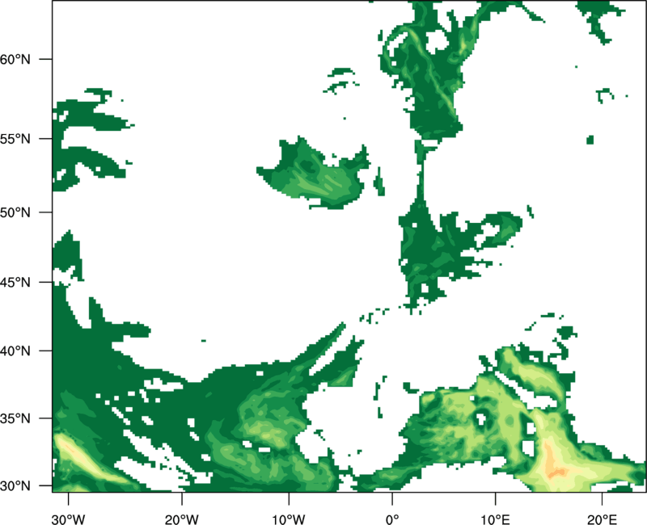
Task: Click the 50°N latitude label
Action: coord(15,212)
